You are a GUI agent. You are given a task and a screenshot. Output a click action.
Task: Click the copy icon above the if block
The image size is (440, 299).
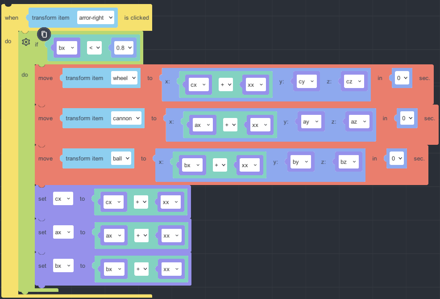pyautogui.click(x=44, y=34)
